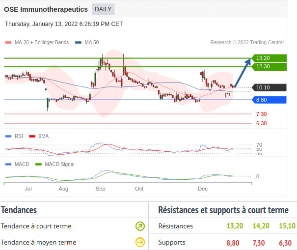Click support value 6,30 in table
The height and width of the screenshot is (250, 297).
285,243
